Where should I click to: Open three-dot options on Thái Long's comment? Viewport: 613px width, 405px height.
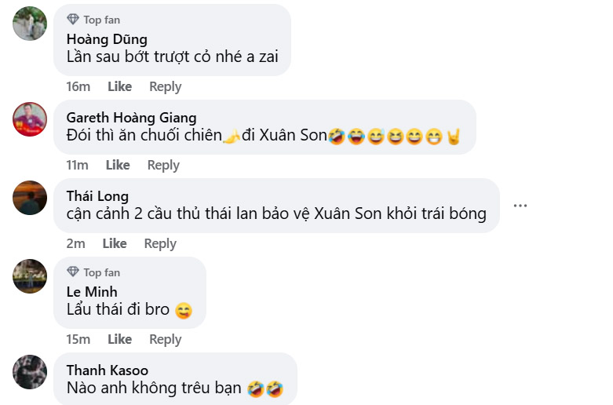click(520, 206)
